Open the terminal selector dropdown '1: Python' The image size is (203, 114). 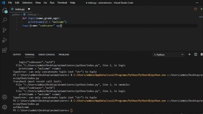click(x=168, y=55)
